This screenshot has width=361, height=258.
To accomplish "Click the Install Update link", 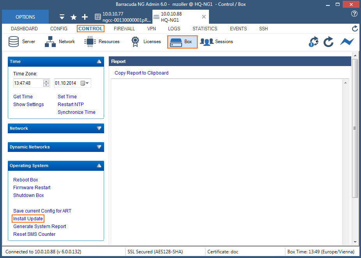I will [x=28, y=219].
